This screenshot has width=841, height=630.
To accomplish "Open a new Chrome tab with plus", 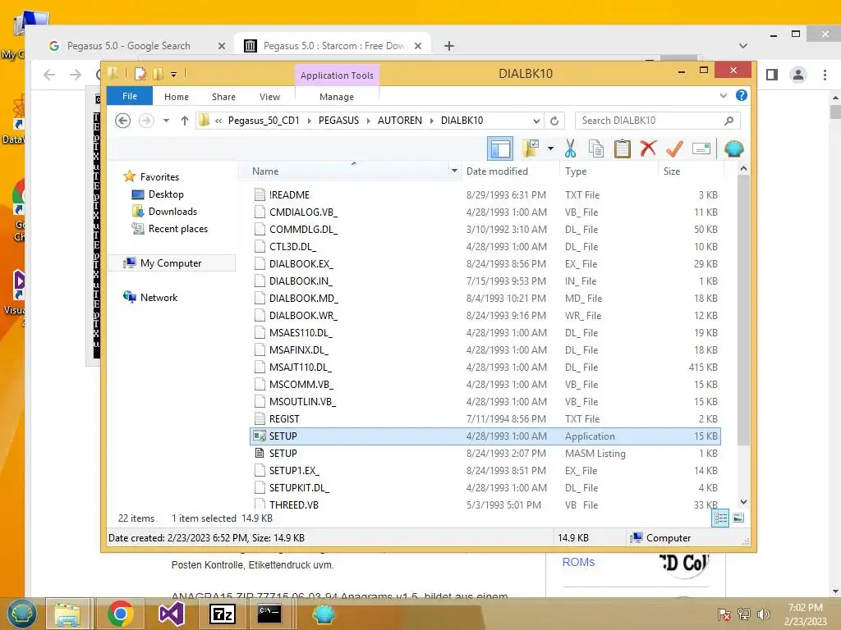I will 449,46.
